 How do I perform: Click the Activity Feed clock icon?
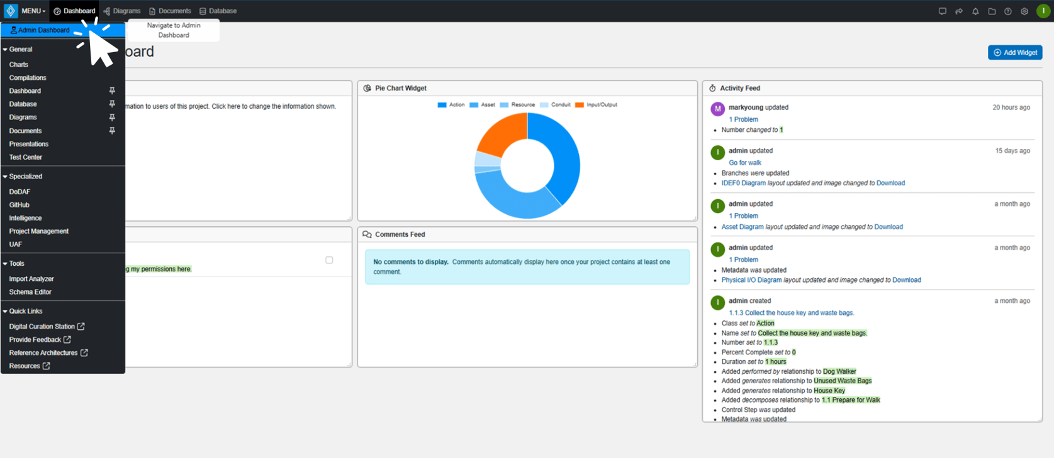712,88
